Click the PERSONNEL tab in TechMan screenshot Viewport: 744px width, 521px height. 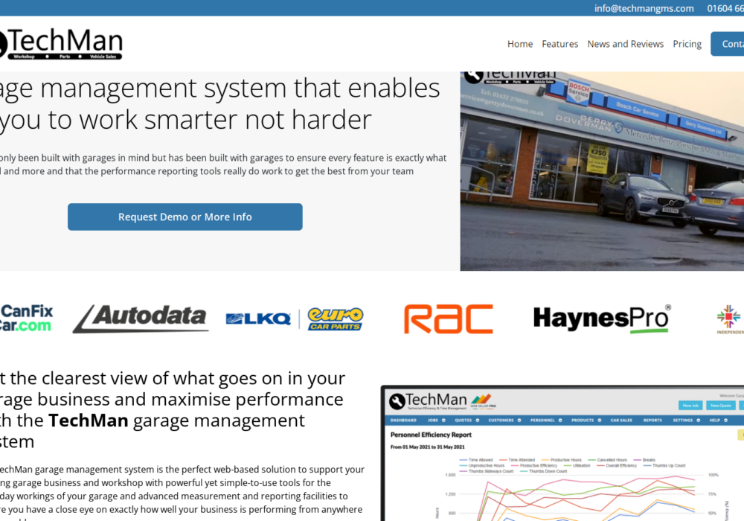(545, 421)
